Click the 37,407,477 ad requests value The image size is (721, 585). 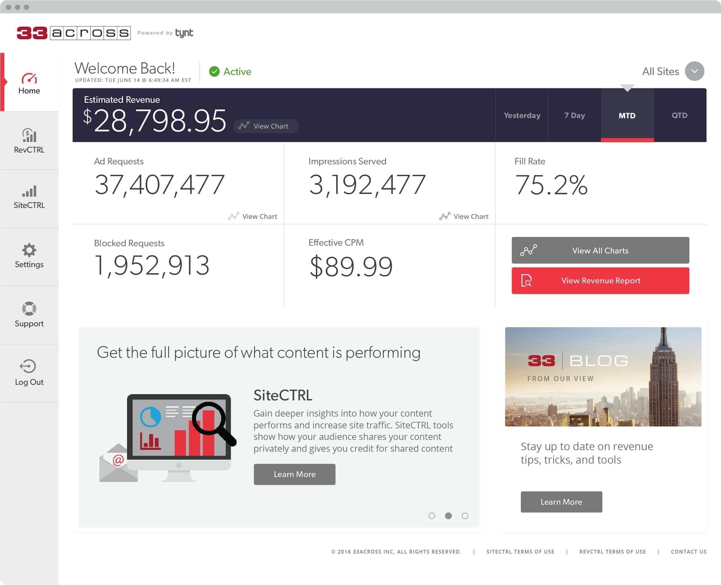coord(159,185)
